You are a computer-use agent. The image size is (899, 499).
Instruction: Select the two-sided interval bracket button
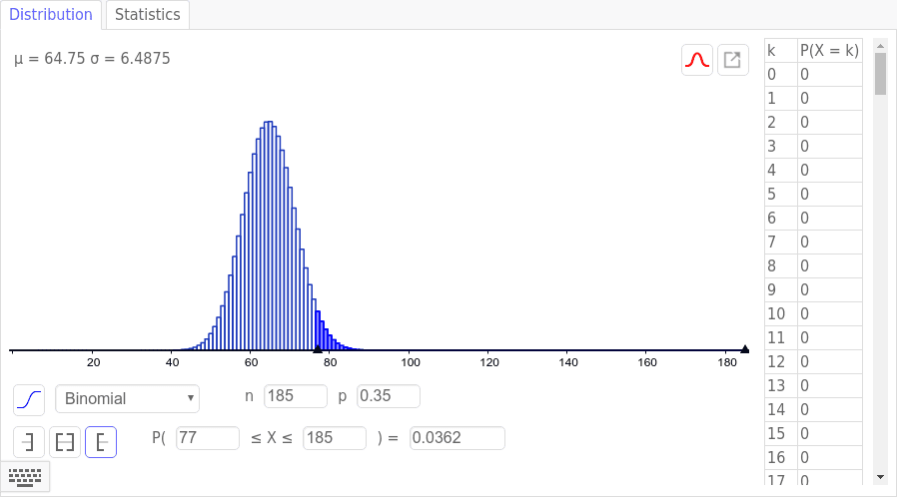pos(65,442)
